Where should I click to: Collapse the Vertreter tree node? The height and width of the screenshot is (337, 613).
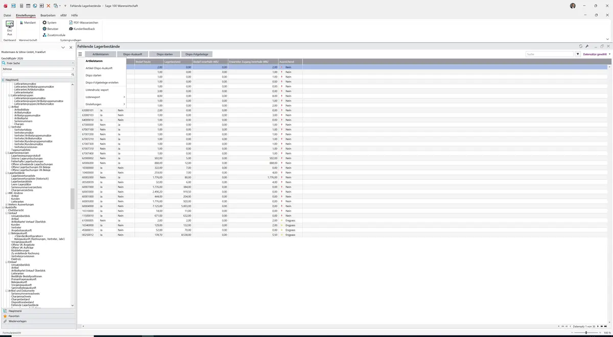coord(10,127)
